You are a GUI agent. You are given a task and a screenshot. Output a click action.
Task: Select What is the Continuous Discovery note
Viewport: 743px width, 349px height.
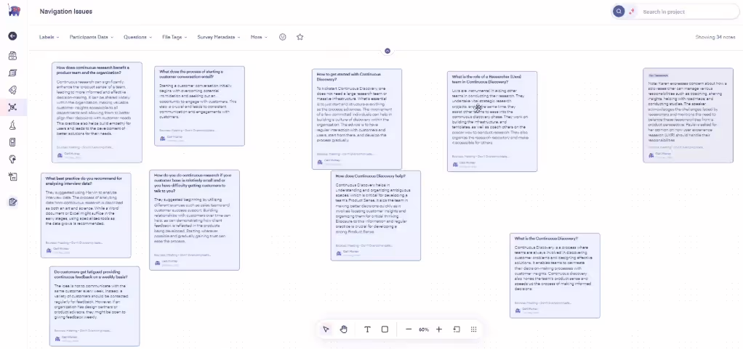[555, 275]
